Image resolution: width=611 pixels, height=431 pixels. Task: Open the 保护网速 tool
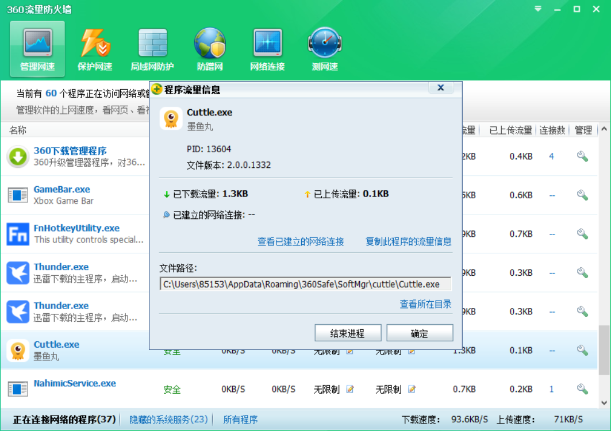point(94,49)
